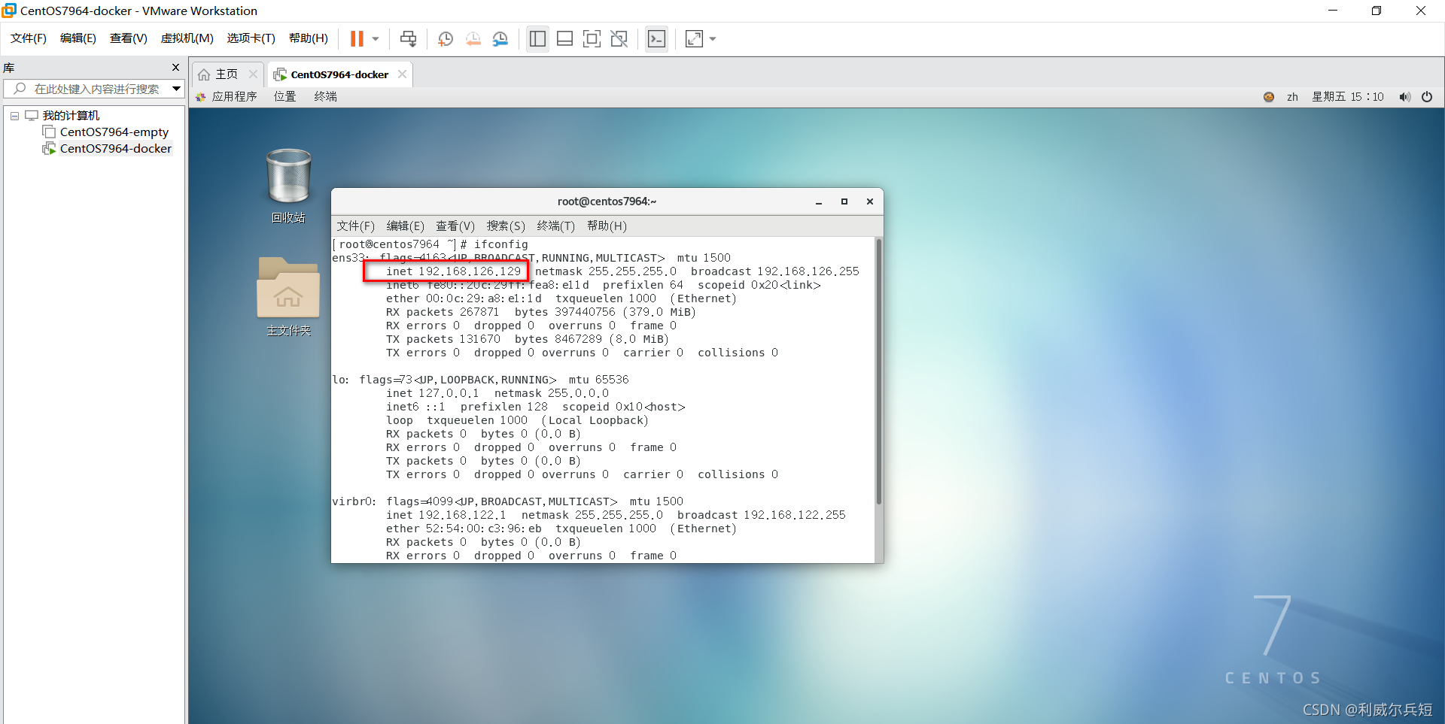This screenshot has width=1445, height=724.
Task: Click the virbr0 inet 192.168.122.1 text
Action: pos(446,515)
